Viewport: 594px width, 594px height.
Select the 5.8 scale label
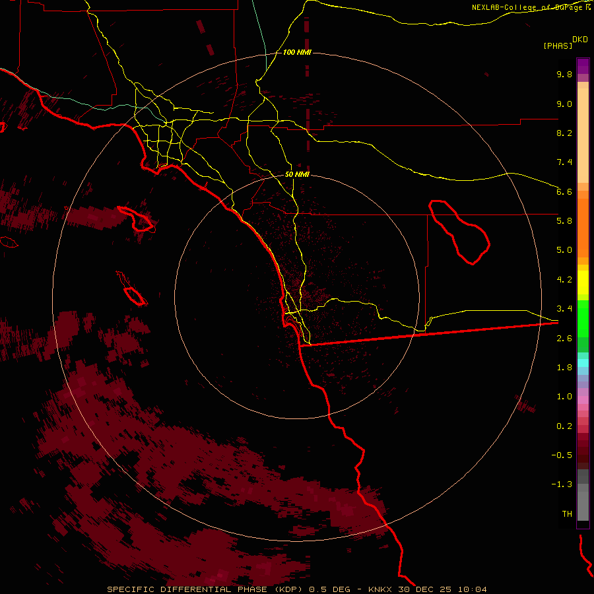click(564, 221)
